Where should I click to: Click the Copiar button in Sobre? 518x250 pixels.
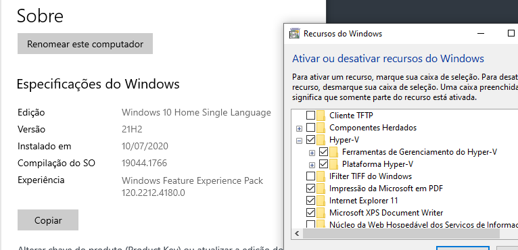point(48,220)
